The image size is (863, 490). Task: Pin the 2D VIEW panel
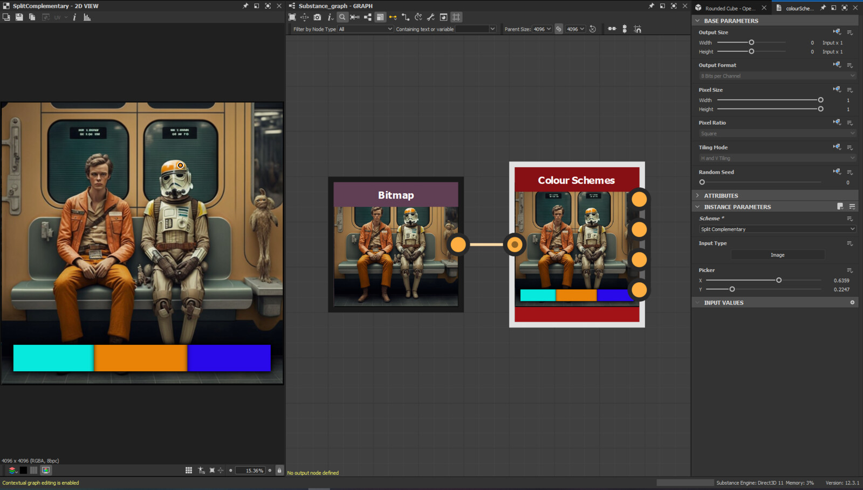(x=245, y=6)
